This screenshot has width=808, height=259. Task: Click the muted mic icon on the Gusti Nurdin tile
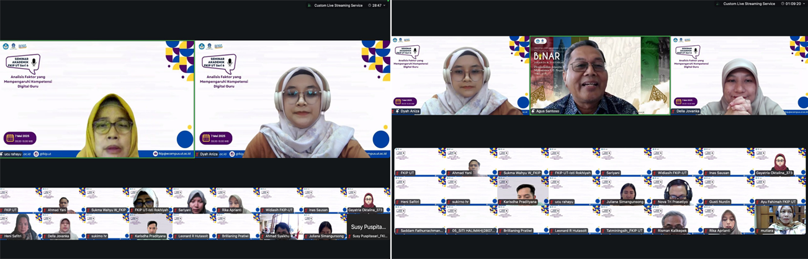[x=707, y=202]
